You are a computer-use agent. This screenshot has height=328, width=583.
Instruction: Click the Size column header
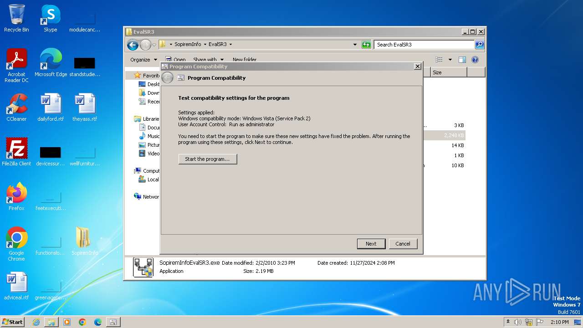tap(449, 72)
